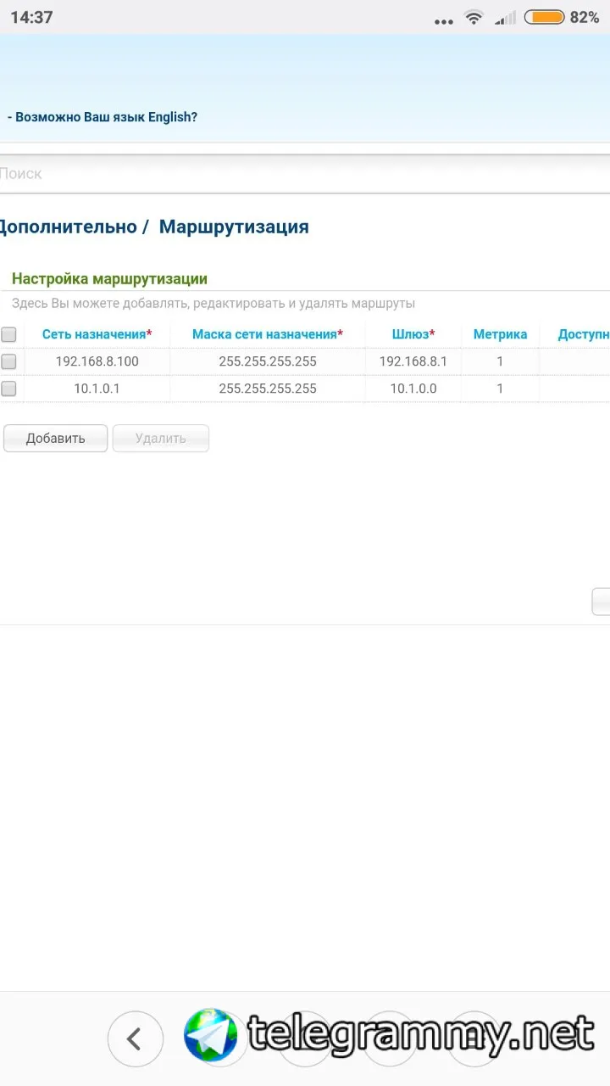This screenshot has height=1086, width=610.
Task: Open route entry 192.168.8.100
Action: pos(97,361)
